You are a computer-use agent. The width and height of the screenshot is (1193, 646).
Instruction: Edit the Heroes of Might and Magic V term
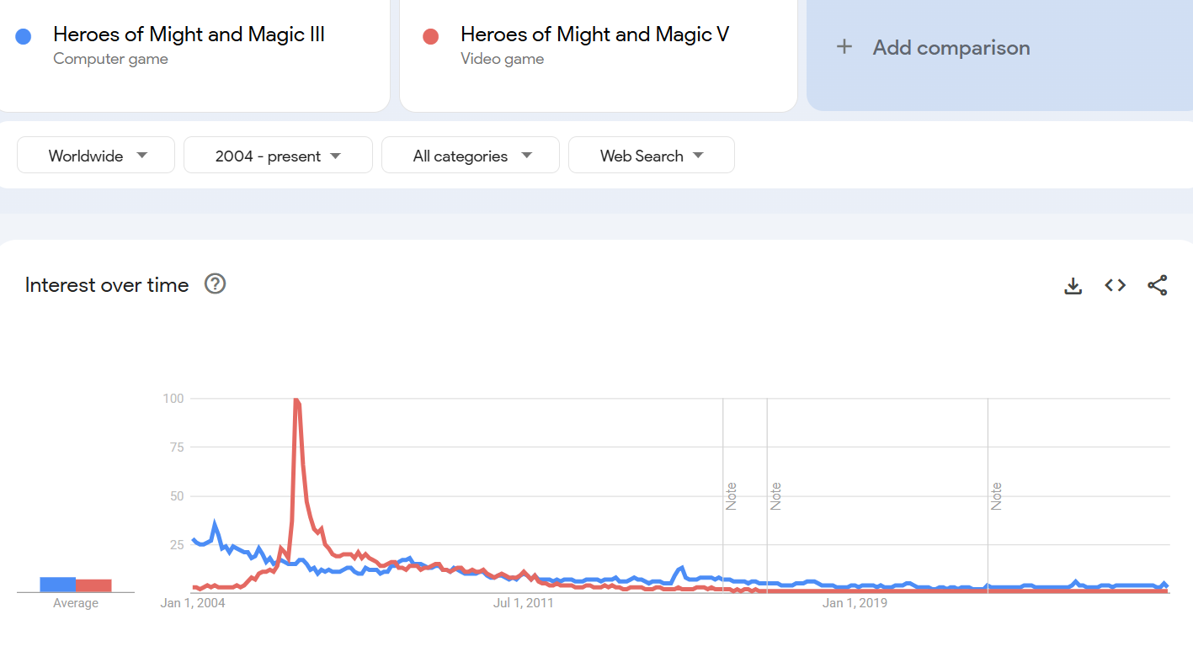(x=594, y=34)
